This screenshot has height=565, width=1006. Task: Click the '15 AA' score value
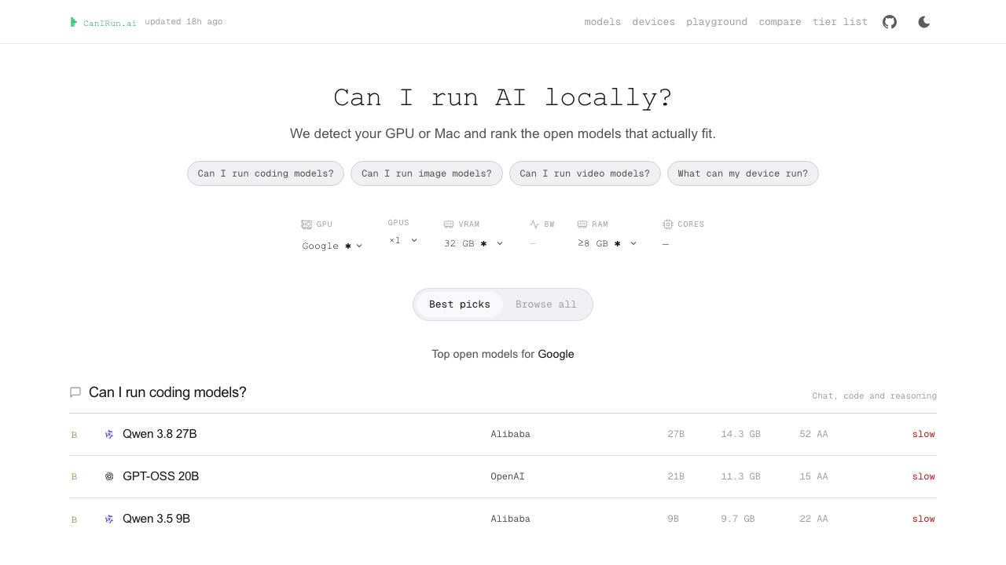point(813,476)
